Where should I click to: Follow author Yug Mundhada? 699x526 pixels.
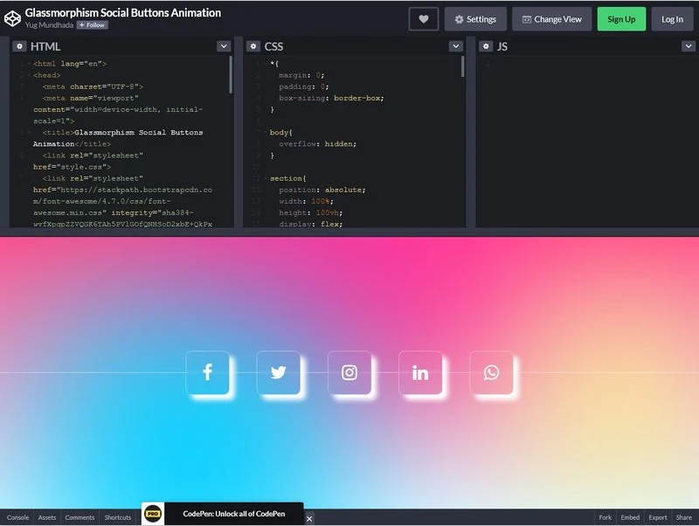pyautogui.click(x=93, y=25)
